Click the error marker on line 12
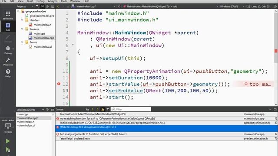This screenshot has width=278, height=156. coord(59,84)
